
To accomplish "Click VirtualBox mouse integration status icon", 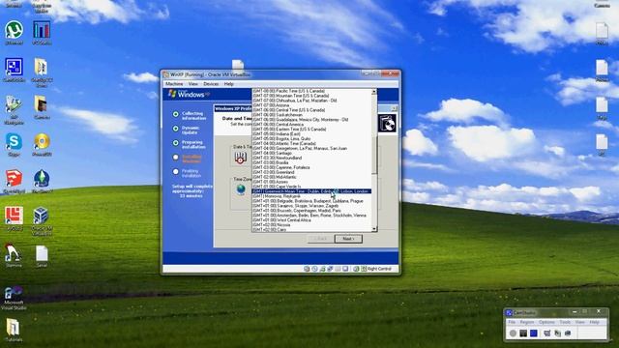I will [x=356, y=269].
